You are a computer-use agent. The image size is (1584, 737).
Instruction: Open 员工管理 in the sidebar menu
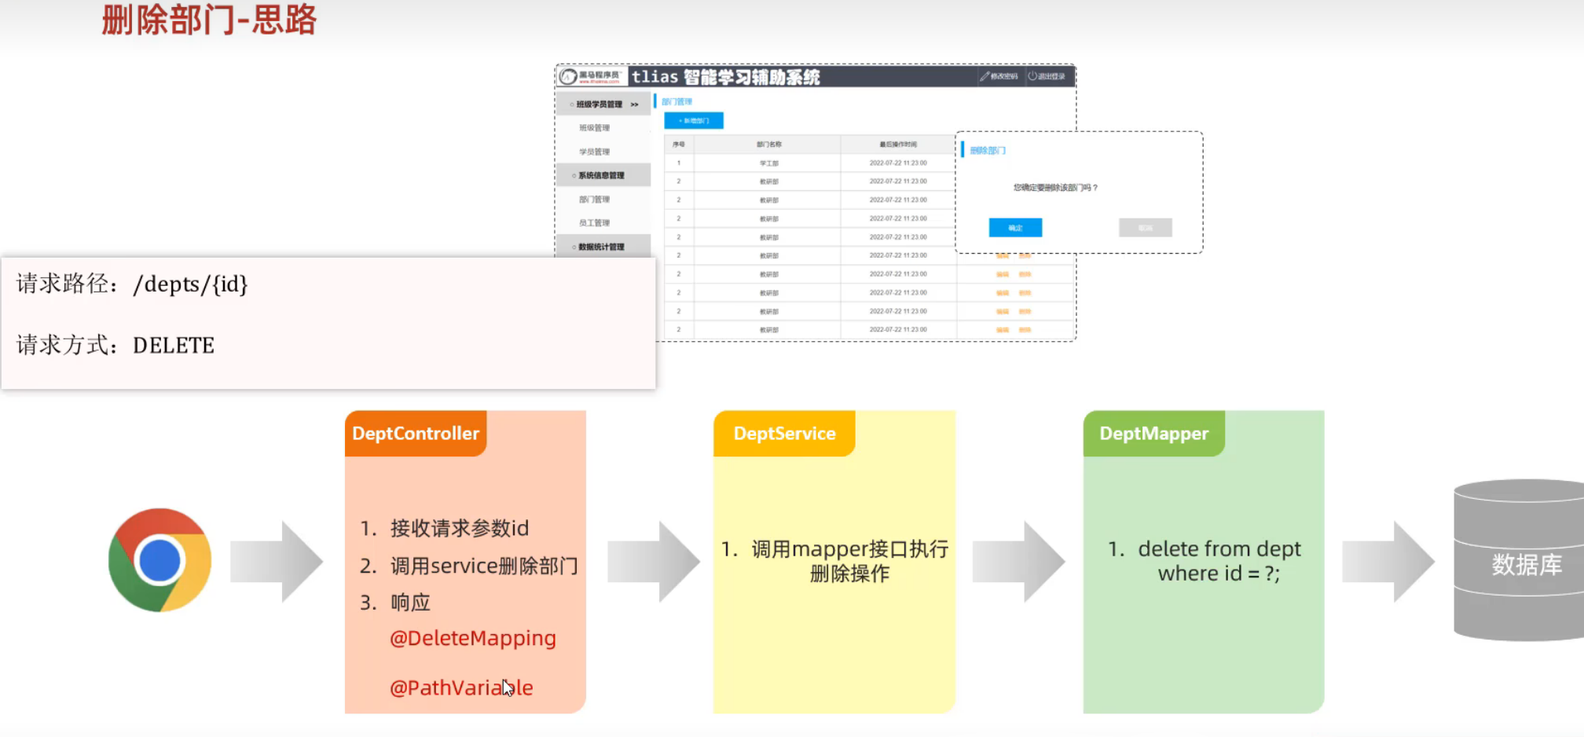pos(595,223)
